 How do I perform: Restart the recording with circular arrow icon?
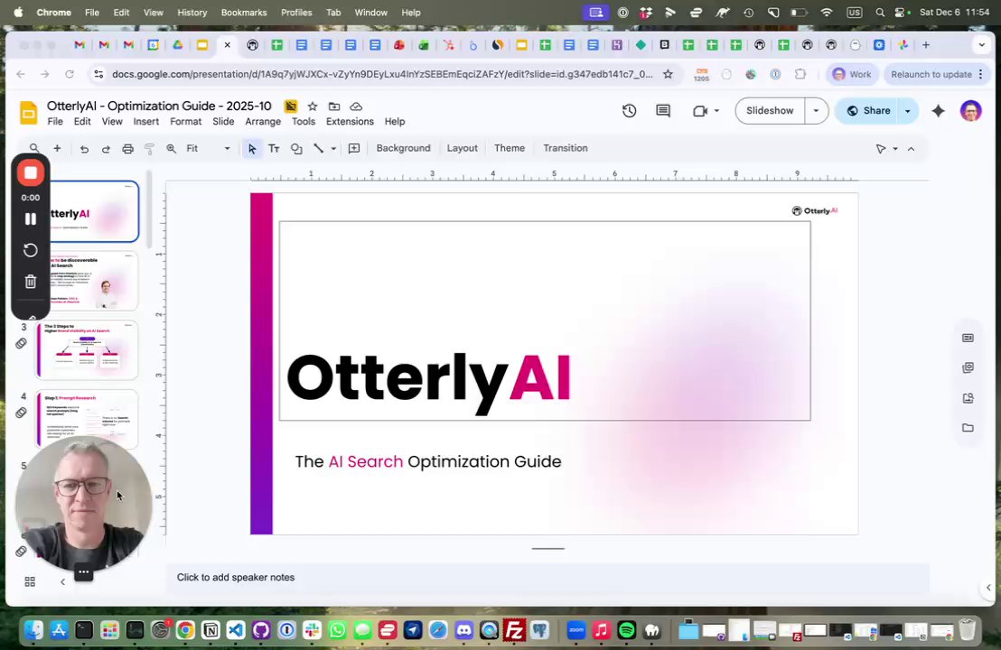pyautogui.click(x=30, y=250)
